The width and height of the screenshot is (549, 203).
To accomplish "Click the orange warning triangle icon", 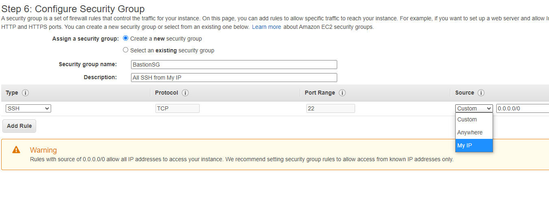I will (x=16, y=150).
